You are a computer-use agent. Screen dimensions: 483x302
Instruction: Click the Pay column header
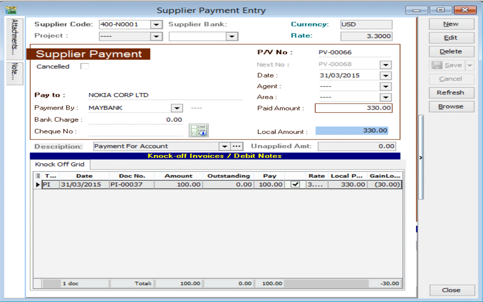point(269,176)
